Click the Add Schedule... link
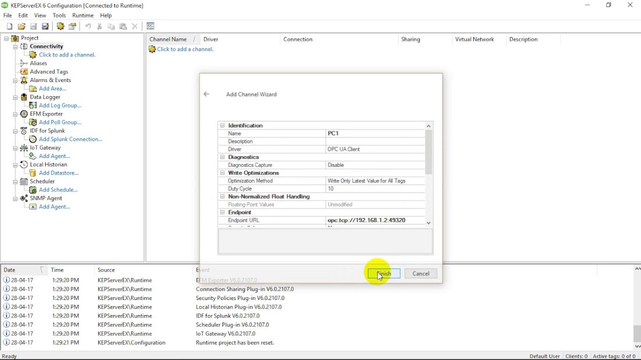 tap(58, 190)
